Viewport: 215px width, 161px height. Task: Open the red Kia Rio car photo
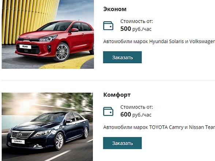tap(48, 34)
